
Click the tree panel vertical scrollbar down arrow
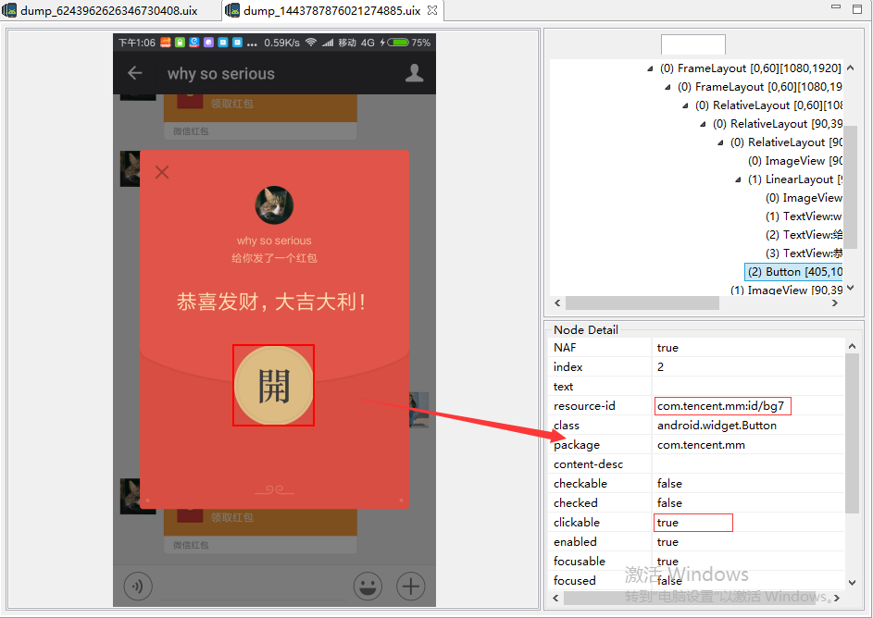click(850, 288)
